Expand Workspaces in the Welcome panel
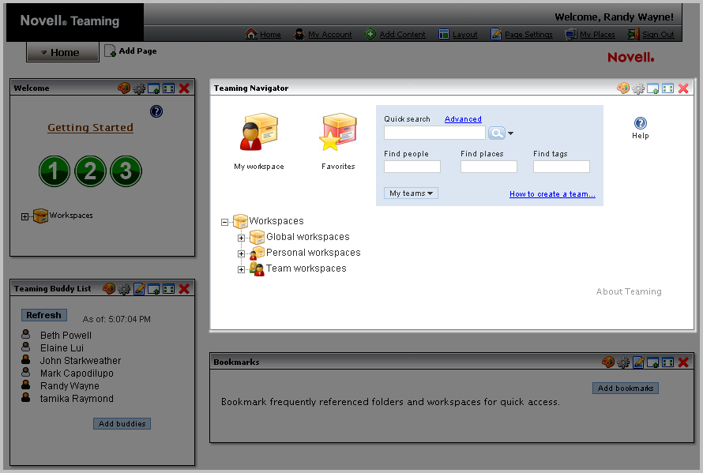Viewport: 703px width, 473px height. click(24, 215)
